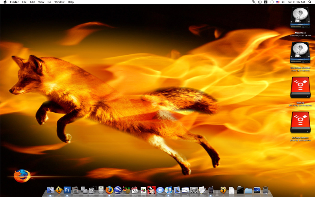
Task: Launch the Monopoly game from the Dock
Action: coord(152,190)
